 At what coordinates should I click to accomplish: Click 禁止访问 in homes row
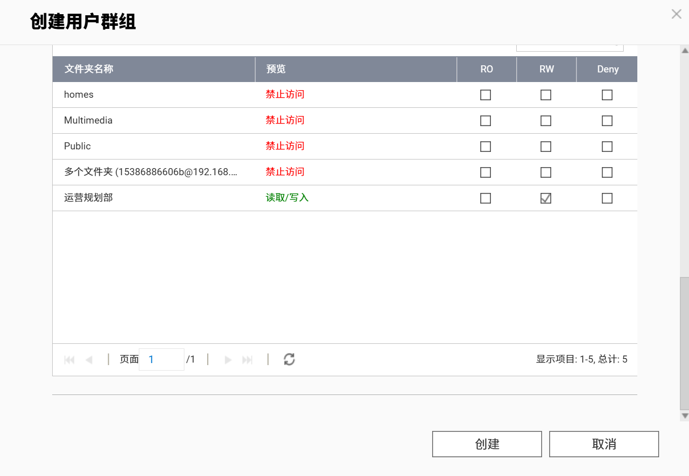pos(285,94)
